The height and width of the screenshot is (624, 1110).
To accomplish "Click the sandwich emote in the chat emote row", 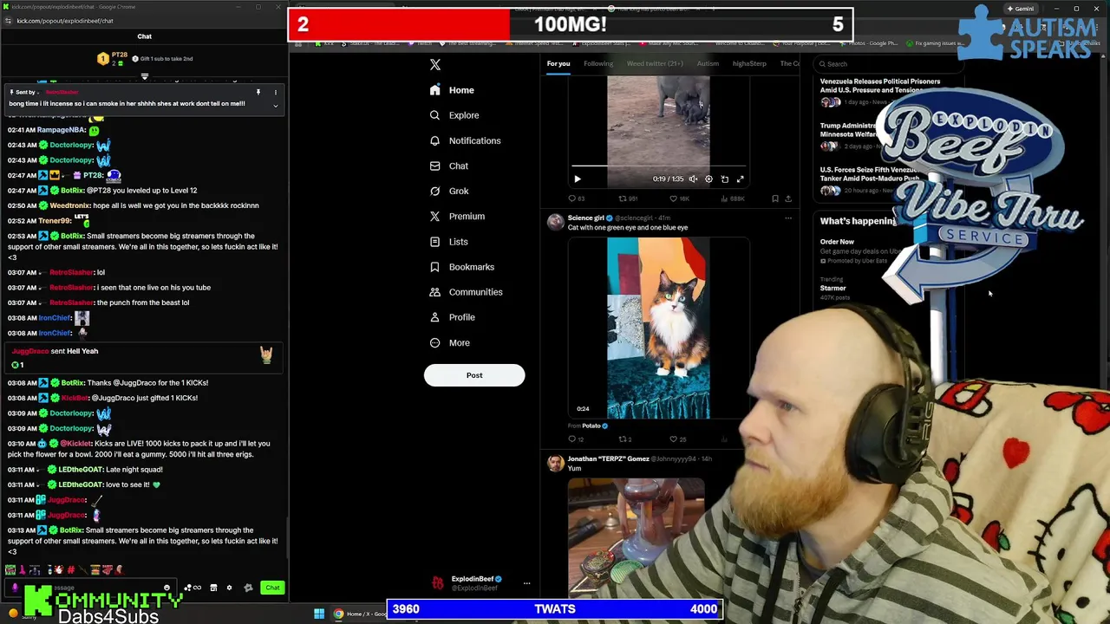I will 95,569.
